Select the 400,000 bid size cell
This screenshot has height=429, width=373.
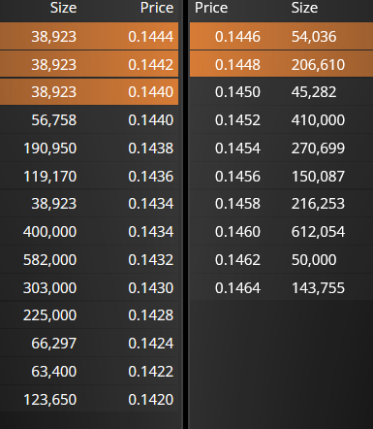coord(49,232)
